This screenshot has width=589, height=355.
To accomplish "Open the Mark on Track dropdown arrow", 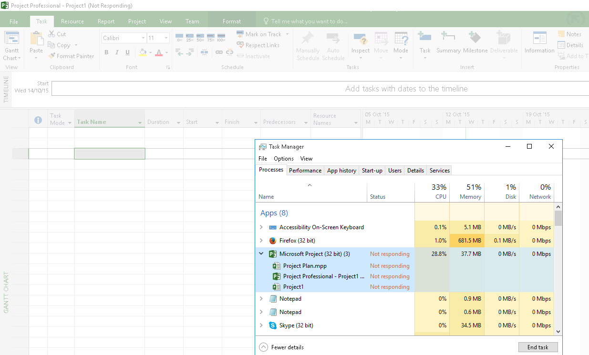I will pyautogui.click(x=286, y=34).
